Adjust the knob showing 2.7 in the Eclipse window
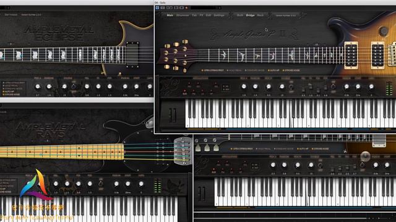 click(38, 86)
